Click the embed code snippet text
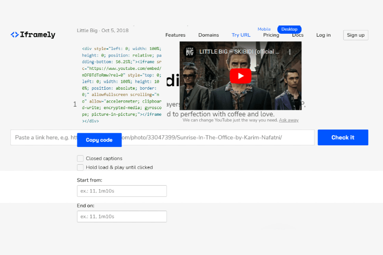The image size is (383, 255). [122, 85]
